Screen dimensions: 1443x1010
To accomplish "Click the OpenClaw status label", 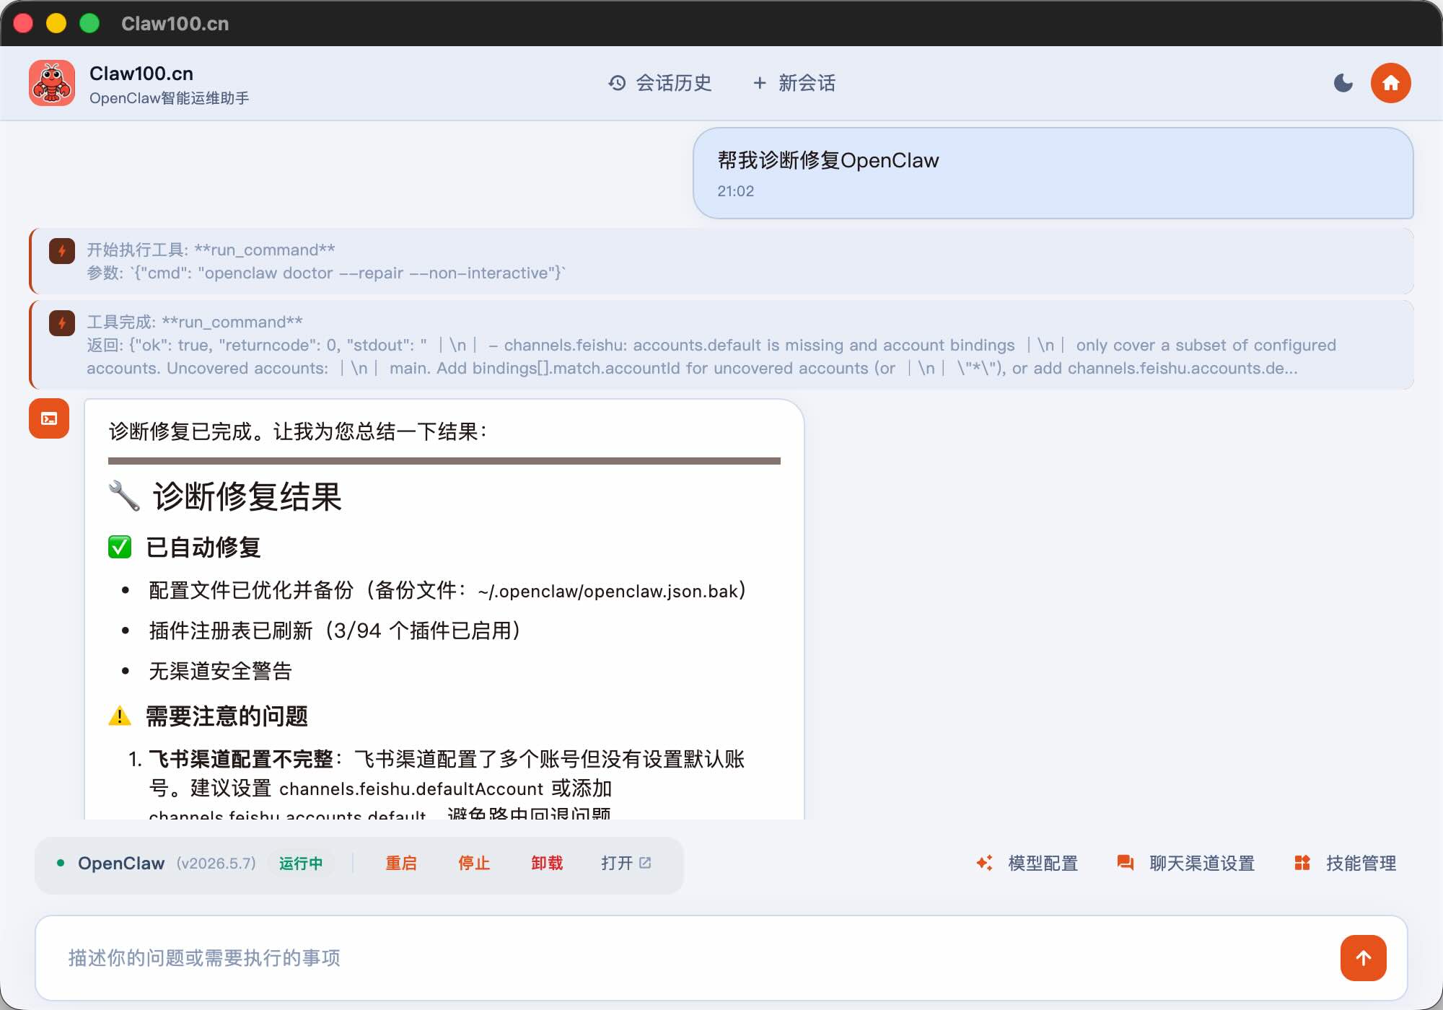I will [x=121, y=864].
